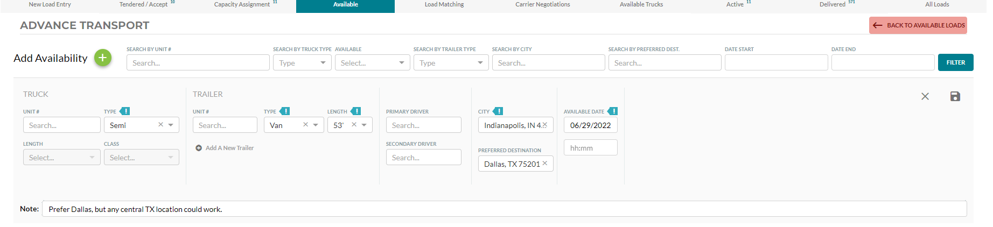Switch to the Load Matching tab

point(444,4)
